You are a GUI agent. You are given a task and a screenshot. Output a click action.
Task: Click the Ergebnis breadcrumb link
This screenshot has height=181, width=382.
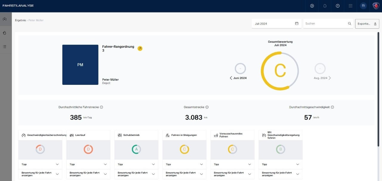[x=21, y=20]
